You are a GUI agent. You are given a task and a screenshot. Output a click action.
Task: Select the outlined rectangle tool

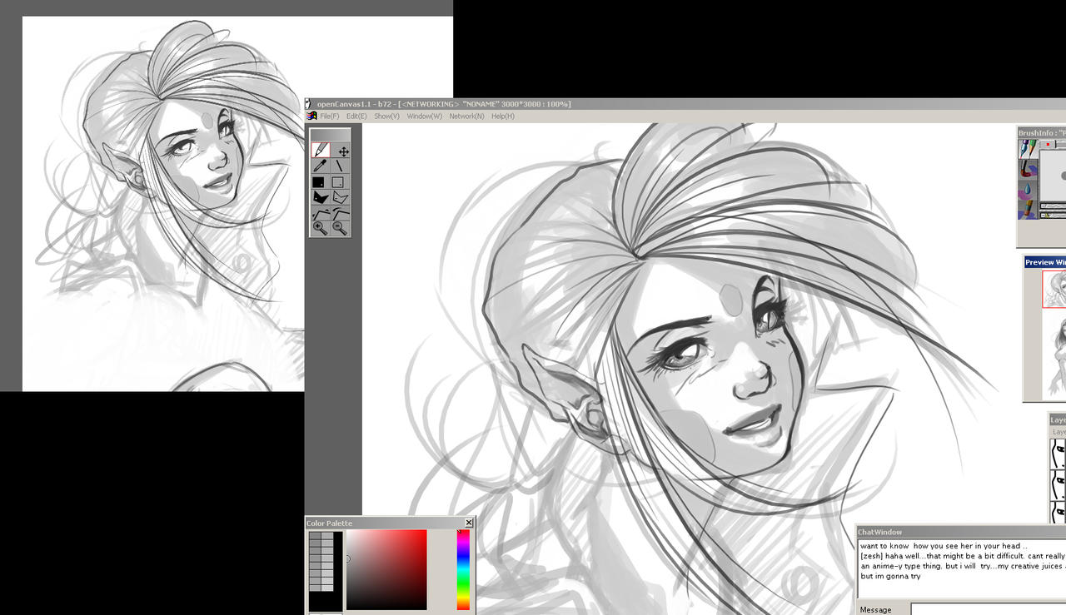(341, 182)
